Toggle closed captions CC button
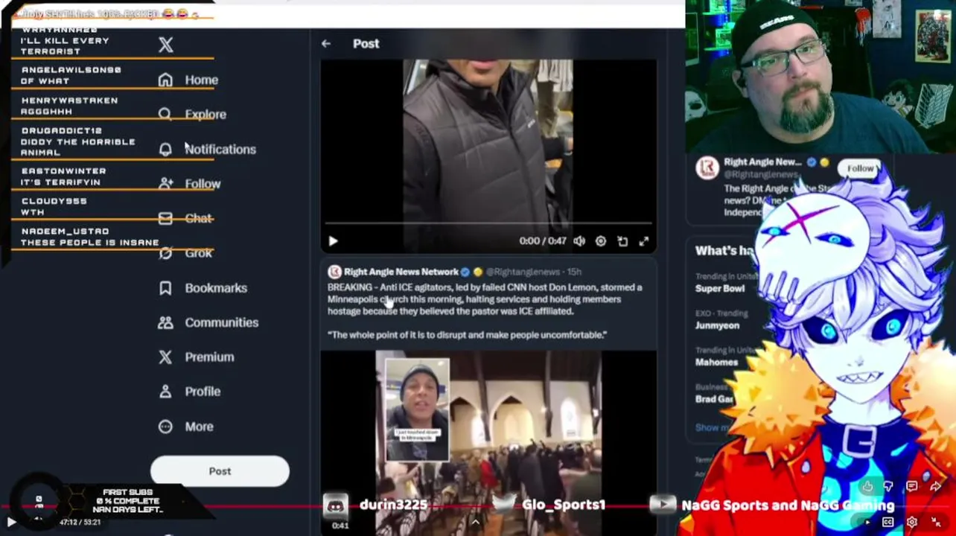Image resolution: width=956 pixels, height=536 pixels. tap(888, 523)
